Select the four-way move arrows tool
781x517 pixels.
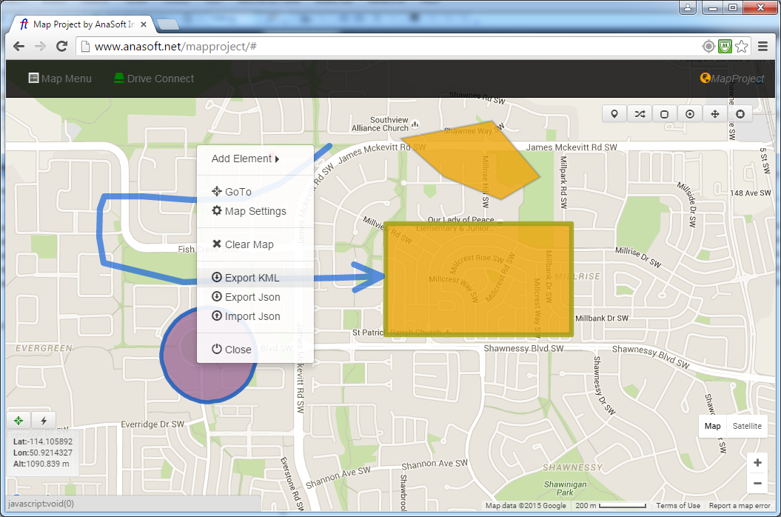pyautogui.click(x=715, y=114)
